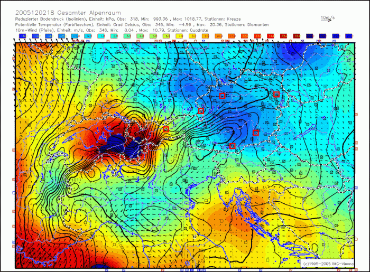Click the "Stationen: Diamanten" text in the header
The height and width of the screenshot is (272, 370).
coord(248,24)
